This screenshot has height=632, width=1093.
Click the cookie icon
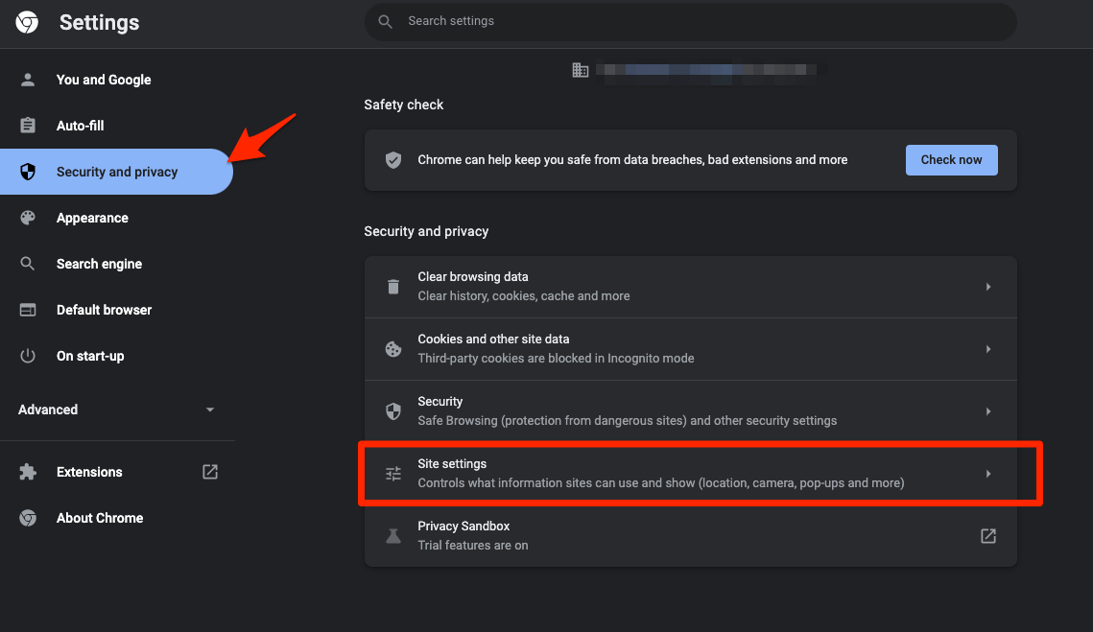[x=393, y=349]
